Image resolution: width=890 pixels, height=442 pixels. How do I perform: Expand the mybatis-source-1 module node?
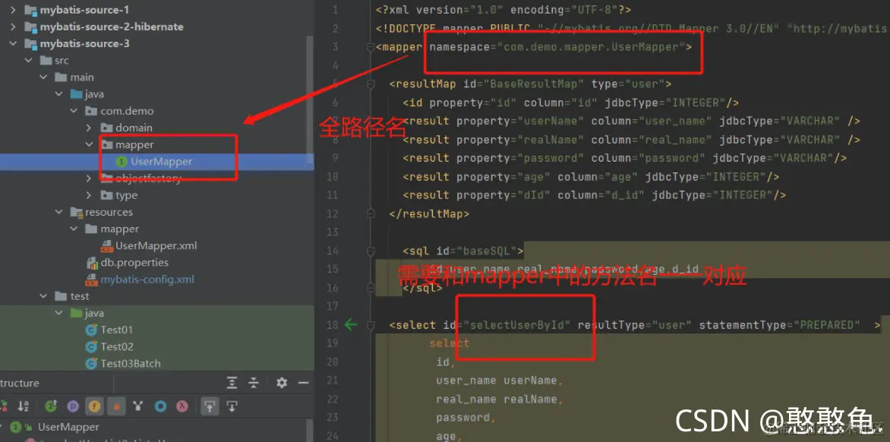(13, 10)
